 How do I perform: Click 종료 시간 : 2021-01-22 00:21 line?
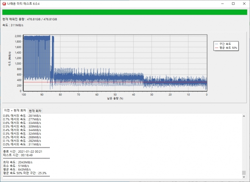click(x=22, y=152)
